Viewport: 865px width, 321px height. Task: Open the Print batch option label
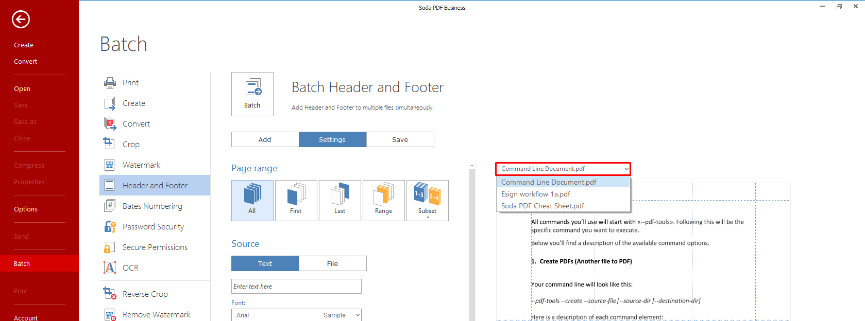coord(131,83)
